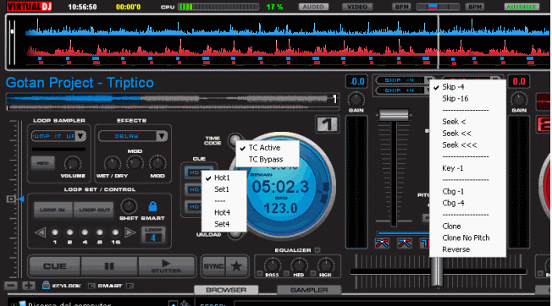Select Skip -16 from the menu

point(455,98)
